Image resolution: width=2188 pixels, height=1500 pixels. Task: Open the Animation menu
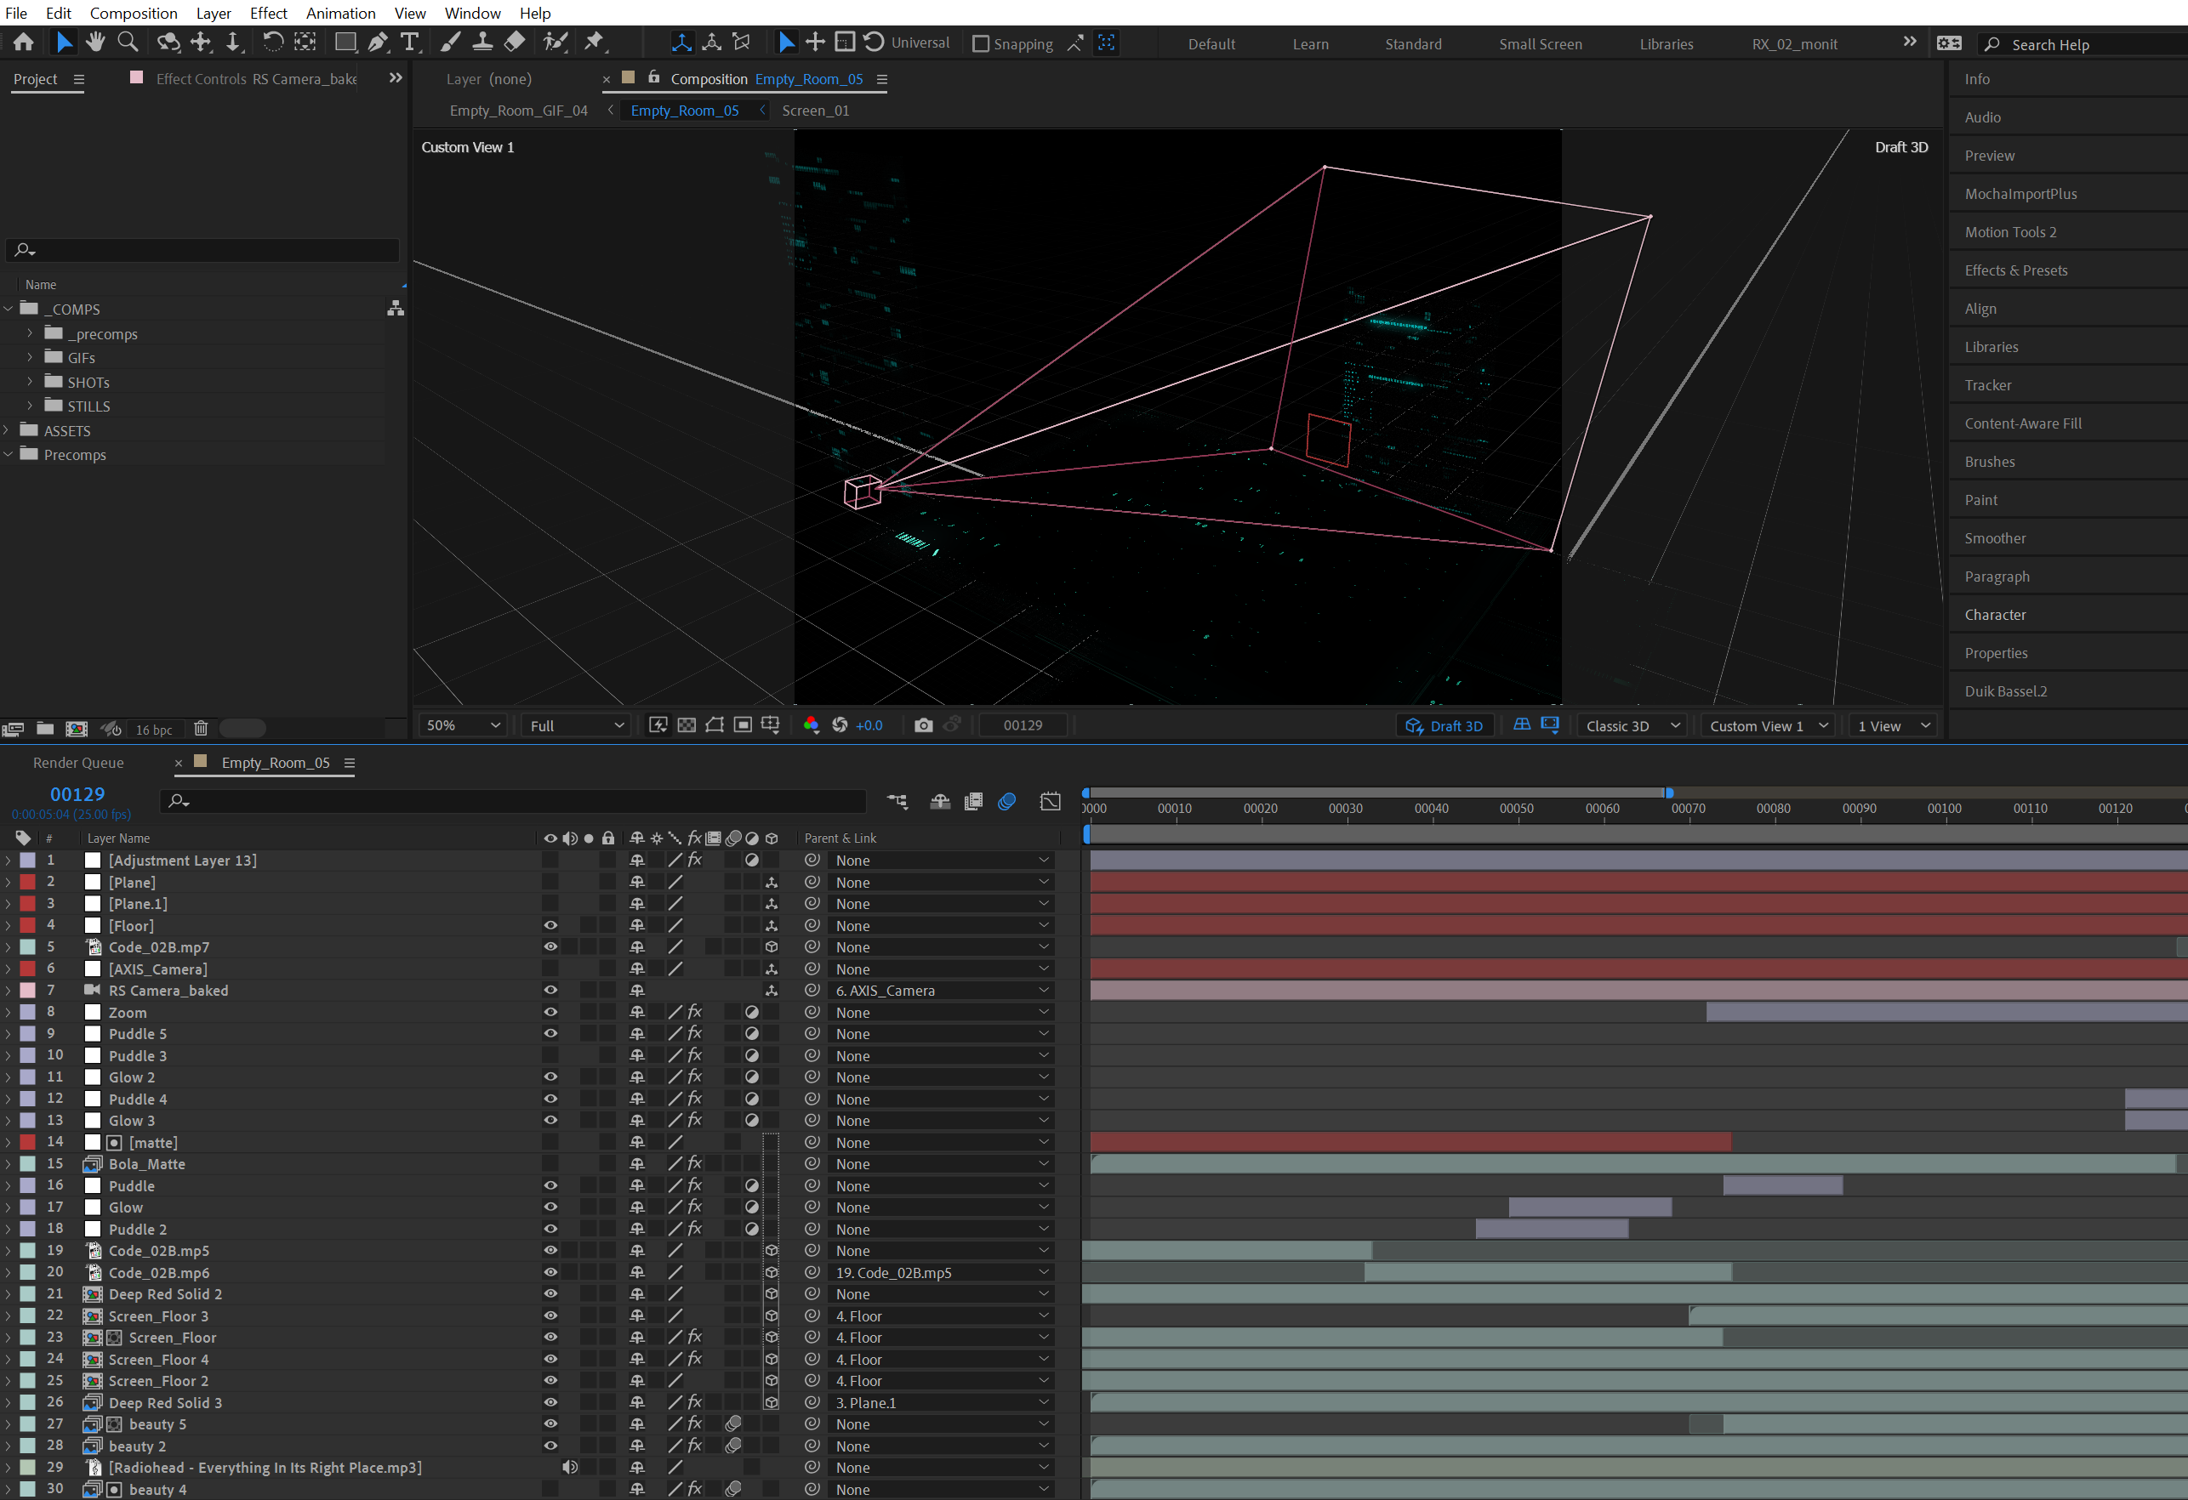tap(341, 13)
